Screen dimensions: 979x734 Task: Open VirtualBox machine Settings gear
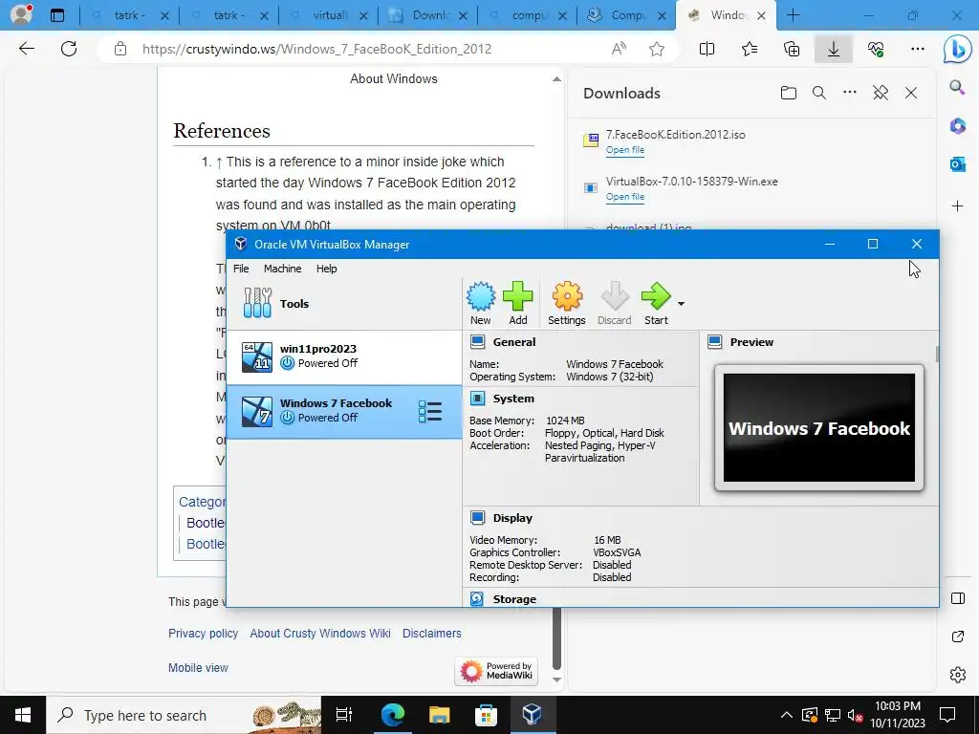coord(566,303)
